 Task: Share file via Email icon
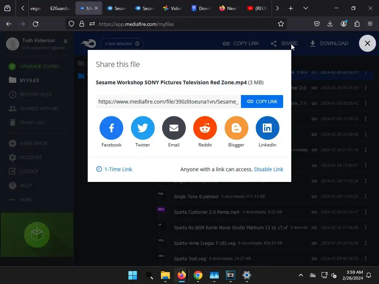tap(174, 128)
